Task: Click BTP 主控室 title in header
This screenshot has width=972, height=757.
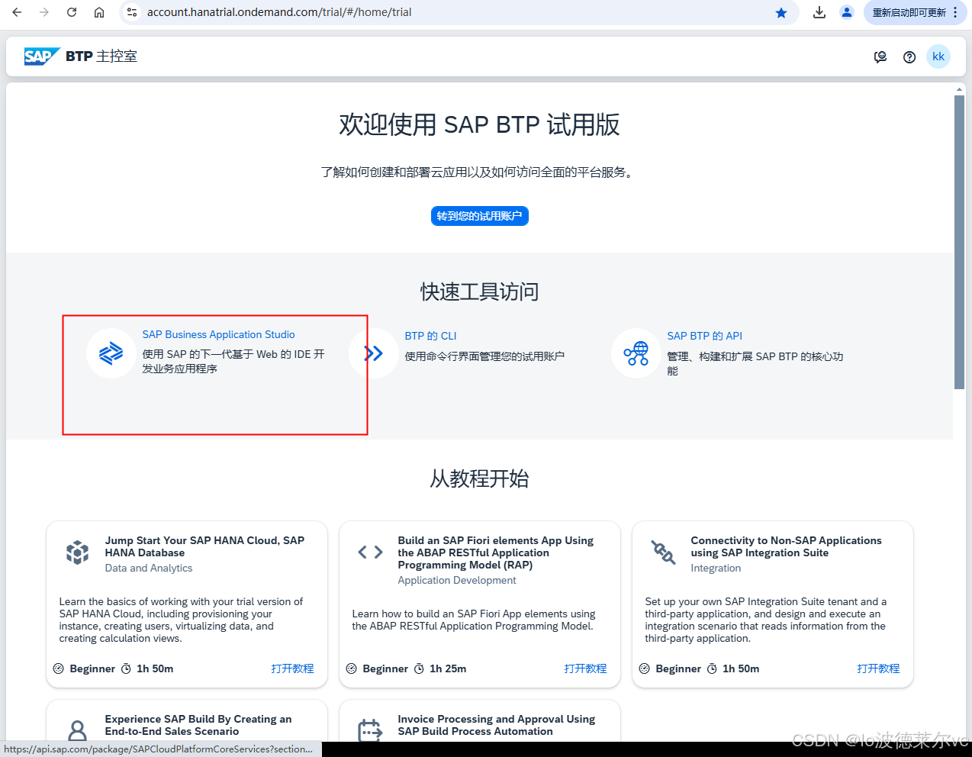Action: [x=101, y=56]
